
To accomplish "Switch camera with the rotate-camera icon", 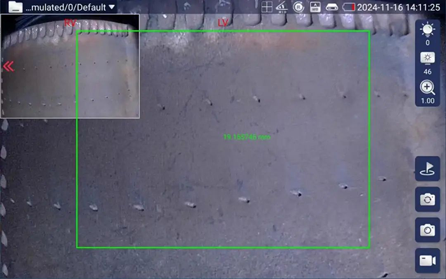I will click(426, 199).
